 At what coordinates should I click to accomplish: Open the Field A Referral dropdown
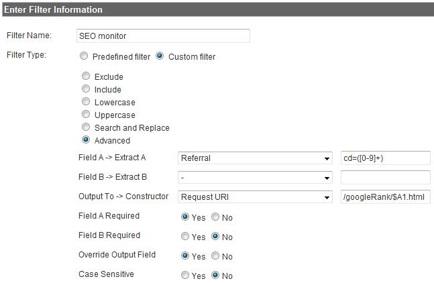click(255, 158)
